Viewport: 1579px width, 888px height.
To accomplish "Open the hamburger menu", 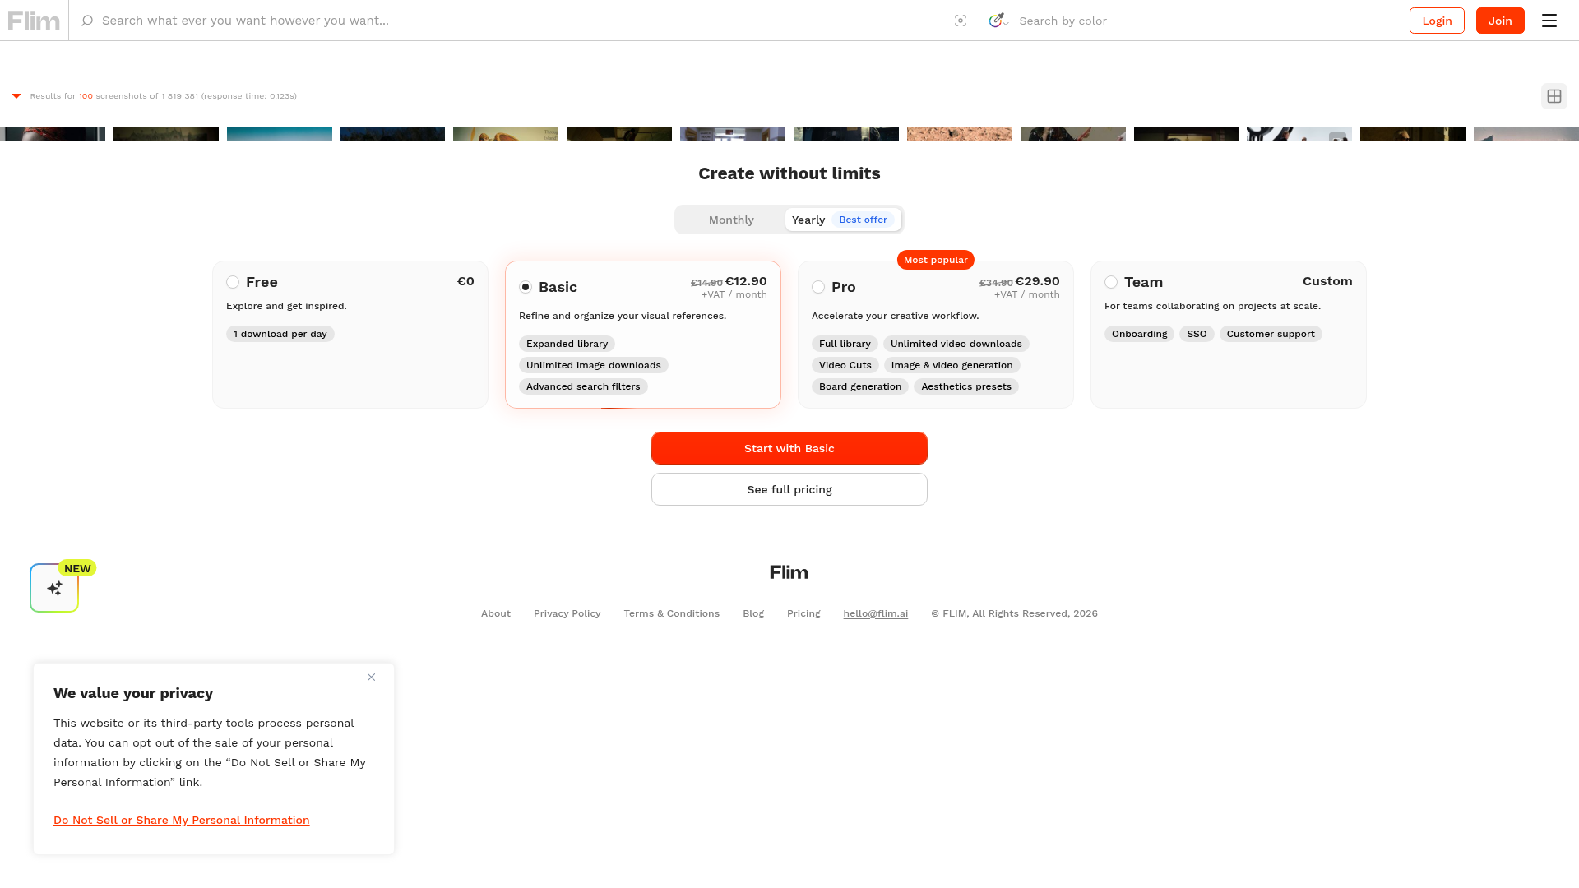I will 1549,21.
